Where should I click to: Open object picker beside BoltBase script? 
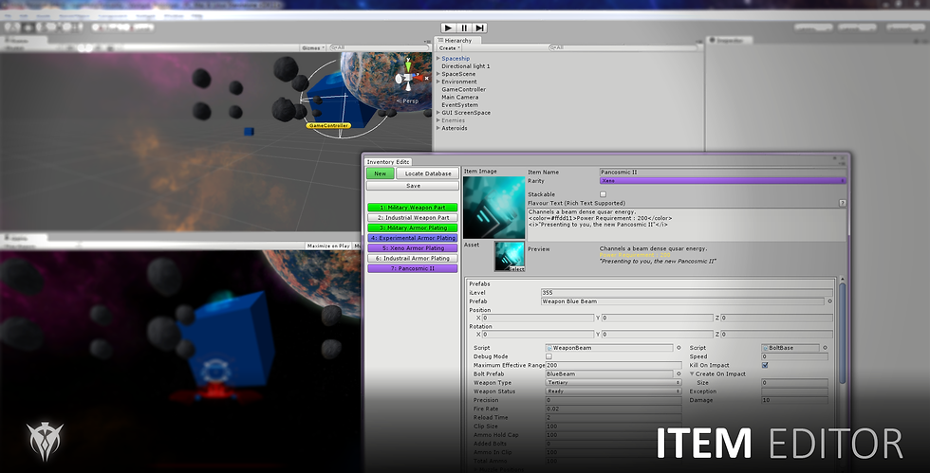825,348
